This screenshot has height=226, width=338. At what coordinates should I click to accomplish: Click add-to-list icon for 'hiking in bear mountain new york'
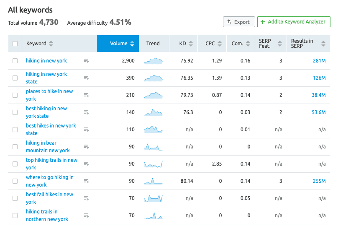(87, 147)
